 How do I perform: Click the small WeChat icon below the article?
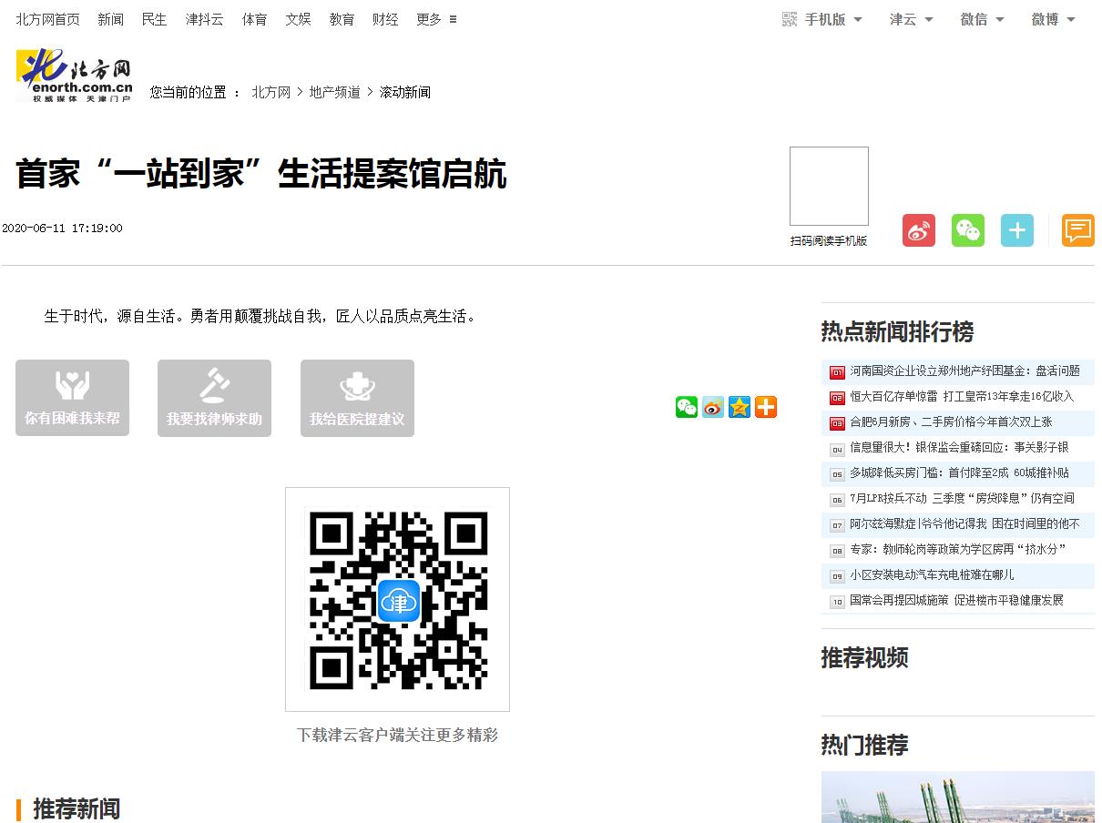coord(687,407)
